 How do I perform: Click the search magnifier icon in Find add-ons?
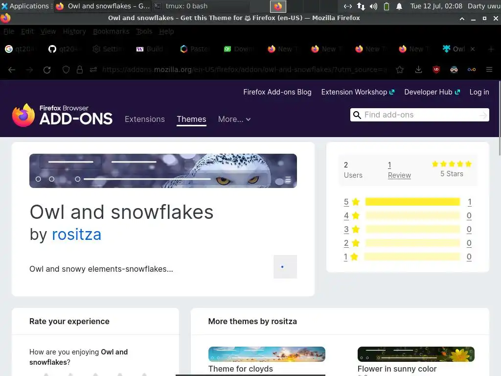click(357, 115)
